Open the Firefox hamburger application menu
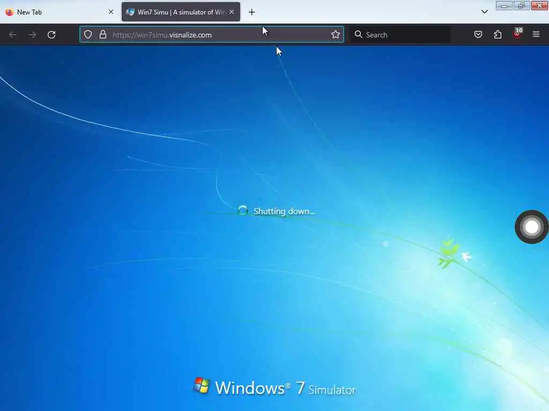Screen dimensions: 549x411 point(536,34)
